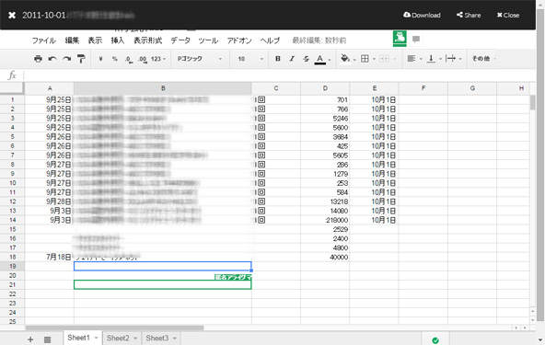Click the fill color paint bucket icon
Image resolution: width=545 pixels, height=345 pixels.
click(x=345, y=58)
